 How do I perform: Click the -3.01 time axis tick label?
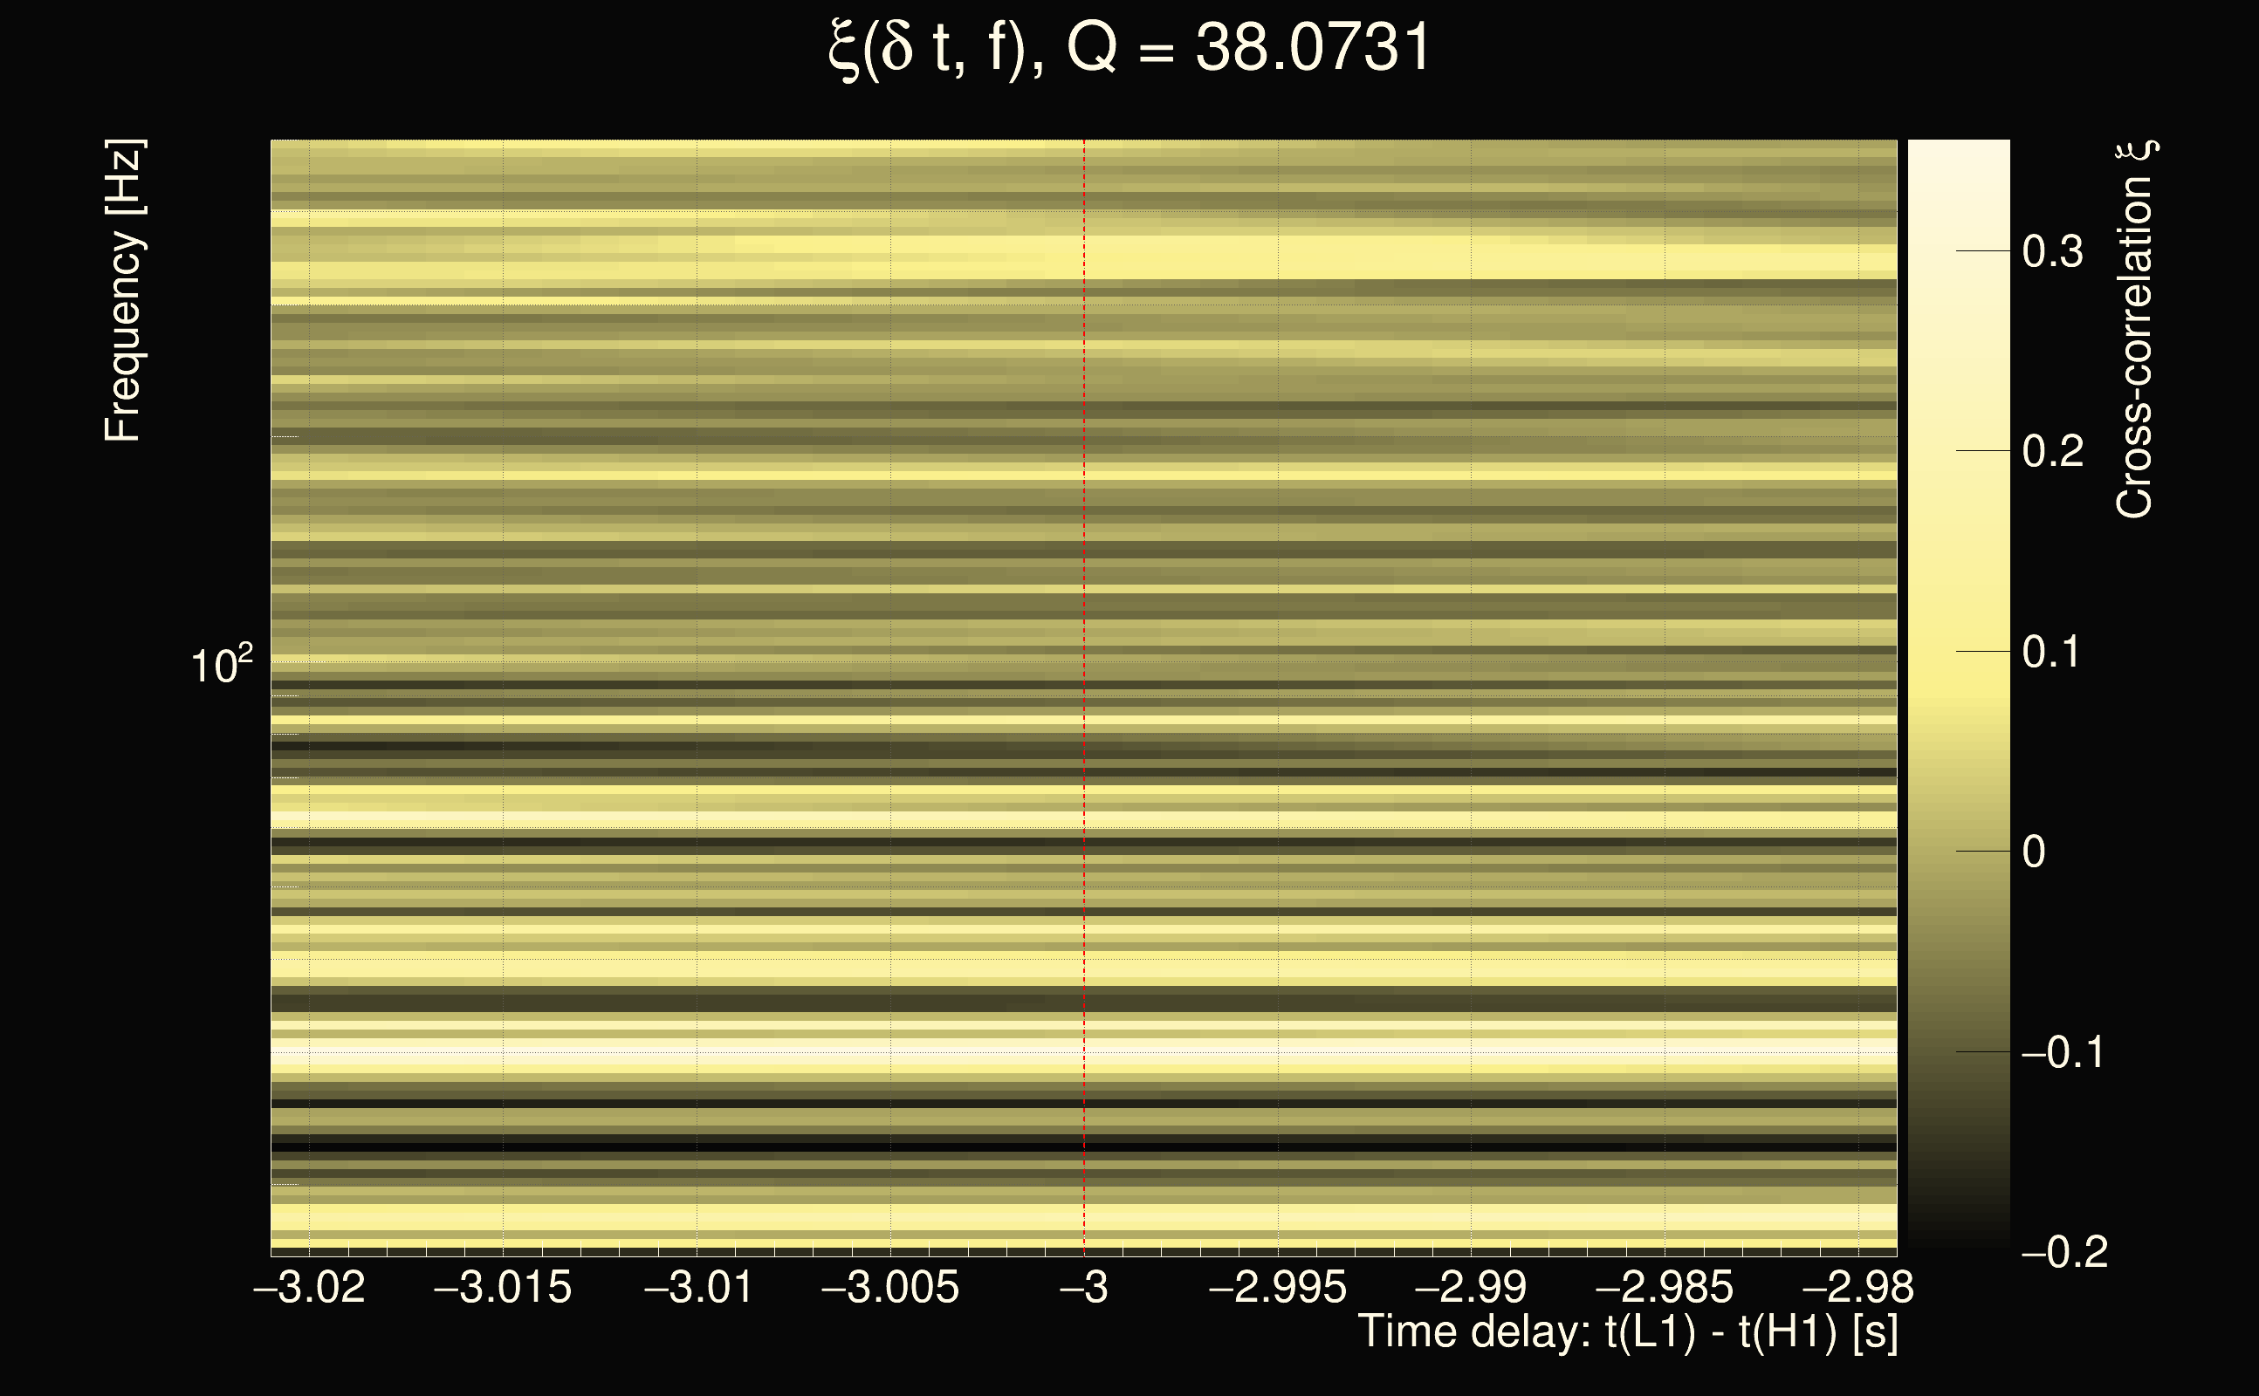pyautogui.click(x=697, y=1287)
